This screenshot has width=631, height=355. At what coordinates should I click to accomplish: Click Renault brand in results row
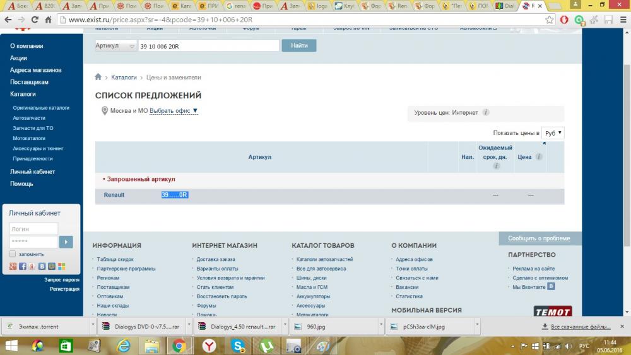(x=114, y=195)
